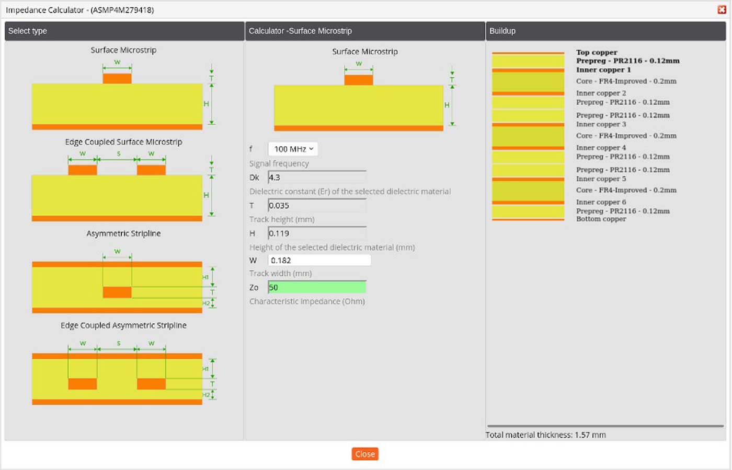This screenshot has height=470, width=732.
Task: Click the Top copper layer label
Action: tap(597, 52)
